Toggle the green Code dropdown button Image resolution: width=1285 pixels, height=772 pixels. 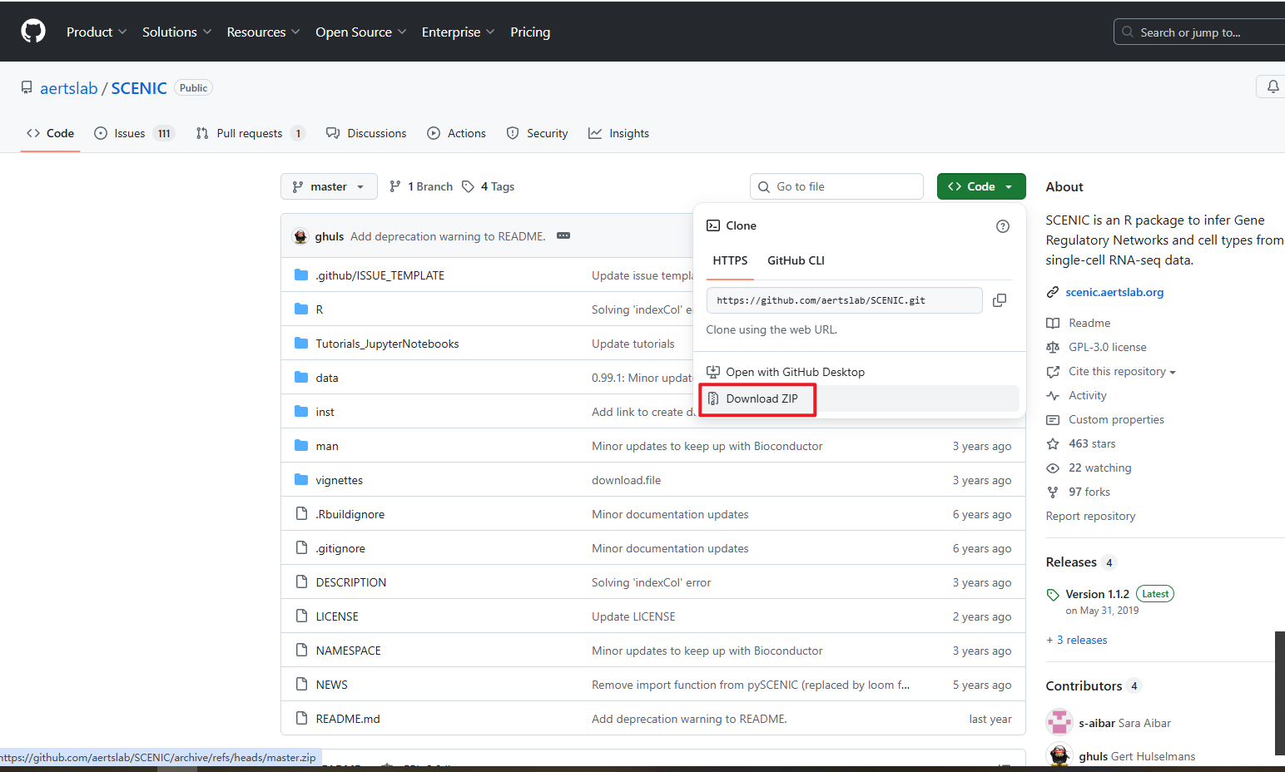point(981,186)
